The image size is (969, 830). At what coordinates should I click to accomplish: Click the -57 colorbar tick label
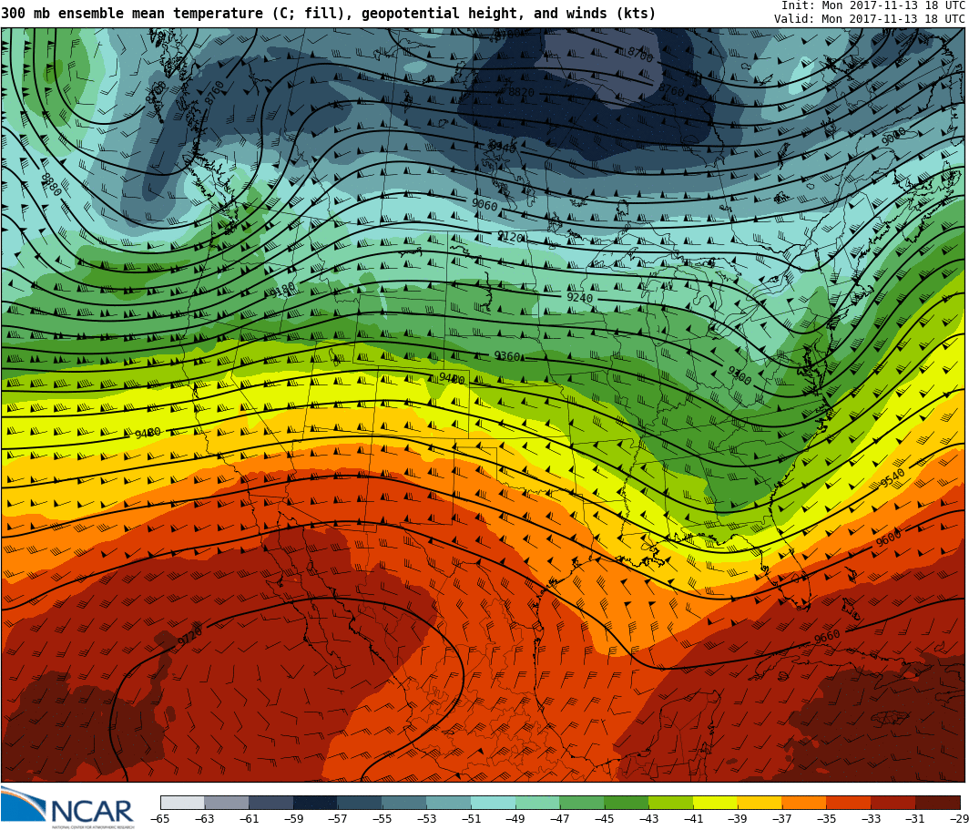click(337, 819)
